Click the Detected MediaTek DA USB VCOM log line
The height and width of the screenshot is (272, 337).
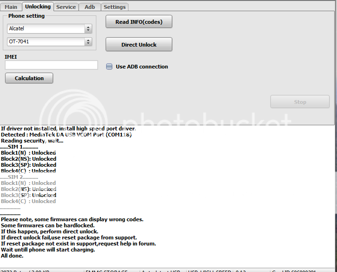click(66, 135)
